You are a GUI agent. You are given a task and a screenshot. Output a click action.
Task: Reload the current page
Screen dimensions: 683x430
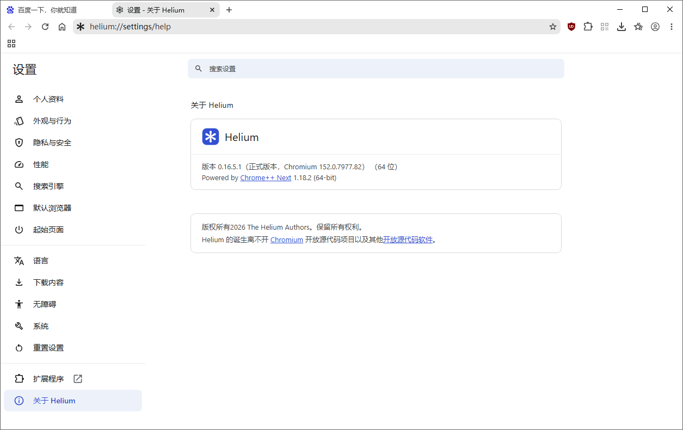[45, 27]
